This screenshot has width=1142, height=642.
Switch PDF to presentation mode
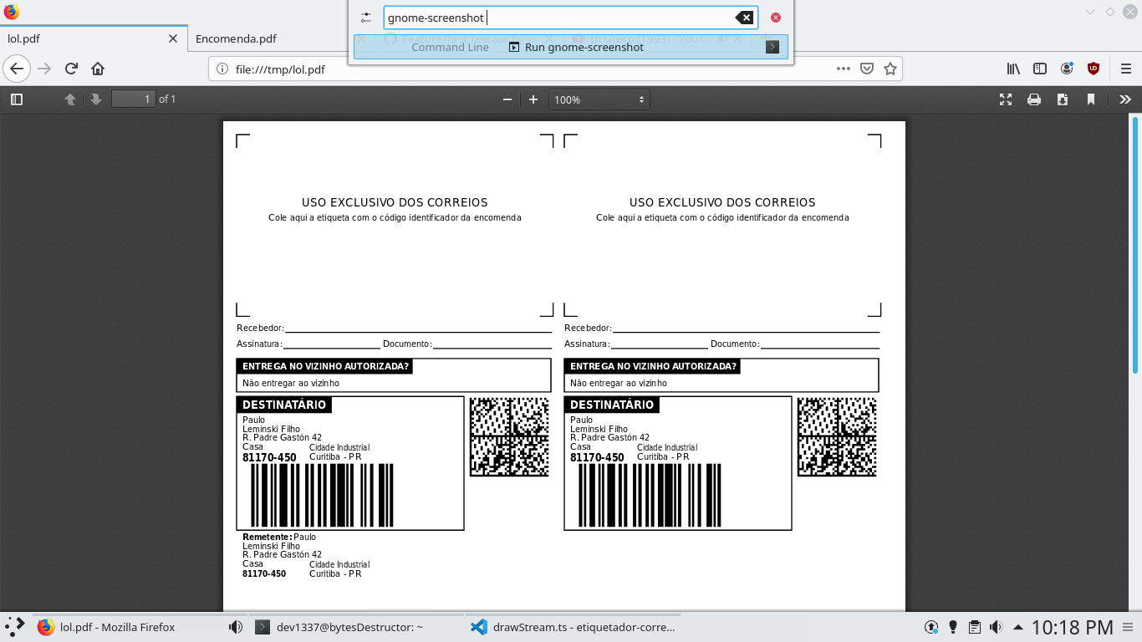pyautogui.click(x=1006, y=99)
